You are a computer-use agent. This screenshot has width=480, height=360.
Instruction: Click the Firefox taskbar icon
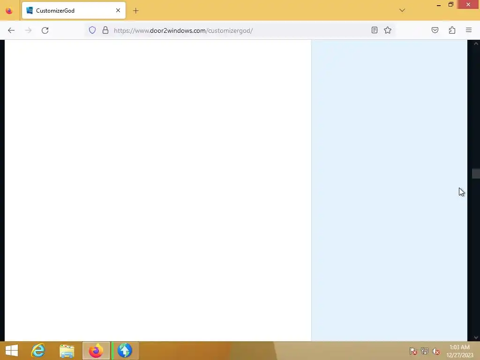tap(96, 351)
